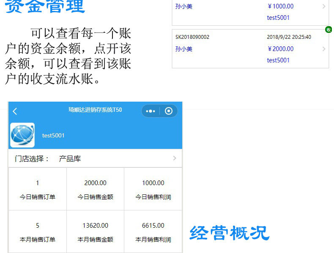Click the value 6615.00
This screenshot has height=253, width=334.
click(153, 226)
